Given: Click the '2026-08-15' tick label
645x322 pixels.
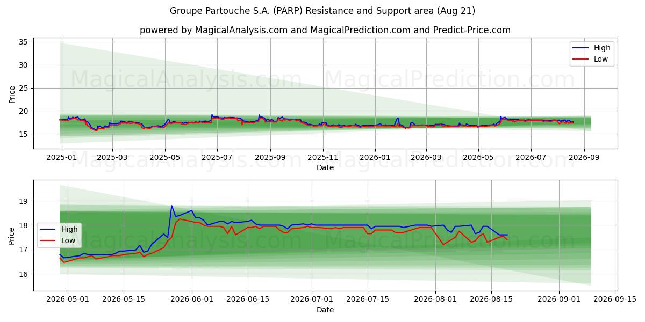Looking at the screenshot, I should click(x=491, y=299).
